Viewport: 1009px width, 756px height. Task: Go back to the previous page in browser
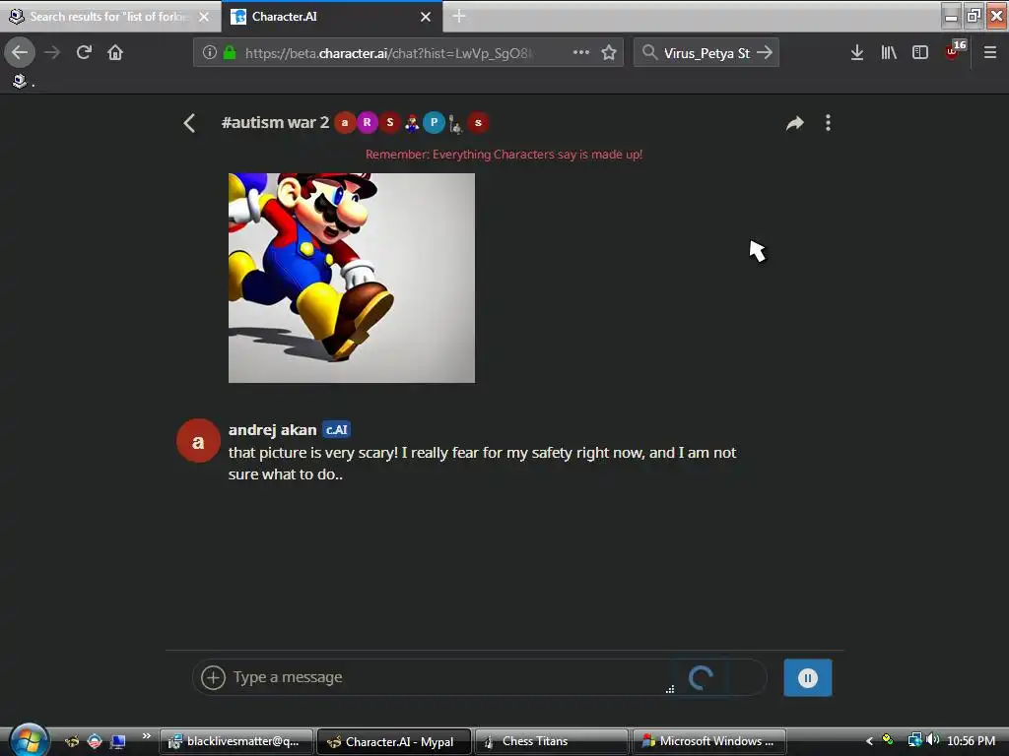click(20, 53)
